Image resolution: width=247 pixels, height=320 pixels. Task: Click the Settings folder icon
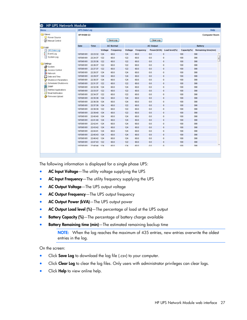42,63
